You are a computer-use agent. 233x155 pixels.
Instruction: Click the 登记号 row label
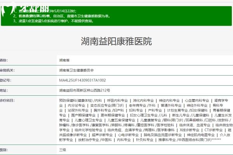pyautogui.click(x=5, y=80)
